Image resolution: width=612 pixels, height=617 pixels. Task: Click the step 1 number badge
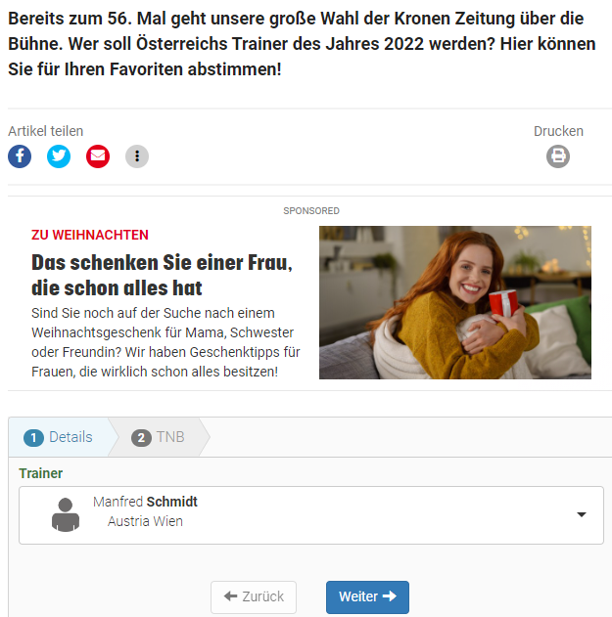[x=33, y=438]
